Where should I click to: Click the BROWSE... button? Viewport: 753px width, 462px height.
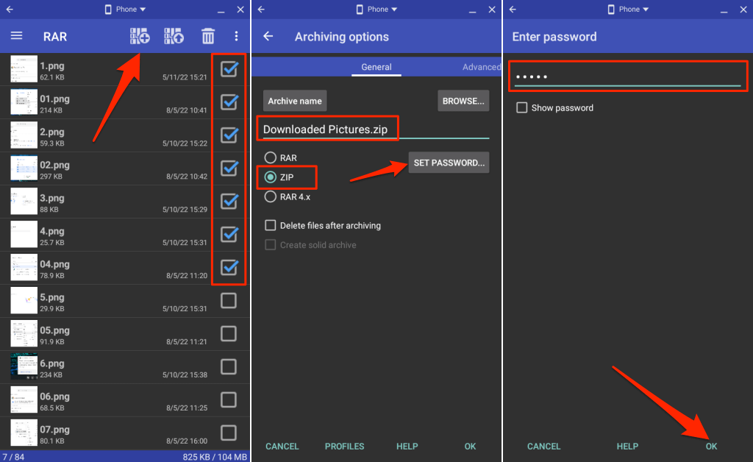tap(463, 101)
